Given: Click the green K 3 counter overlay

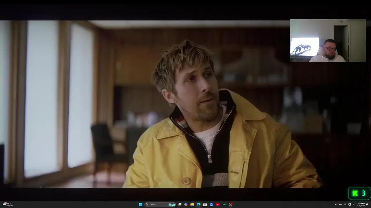Looking at the screenshot, I should pos(359,193).
